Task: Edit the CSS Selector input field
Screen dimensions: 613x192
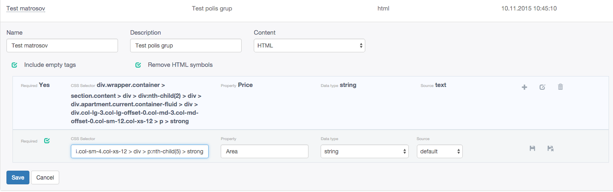Action: tap(140, 151)
